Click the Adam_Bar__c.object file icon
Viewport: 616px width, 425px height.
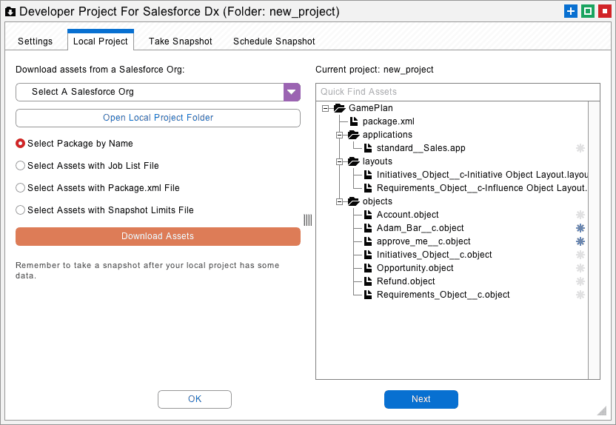pyautogui.click(x=368, y=228)
